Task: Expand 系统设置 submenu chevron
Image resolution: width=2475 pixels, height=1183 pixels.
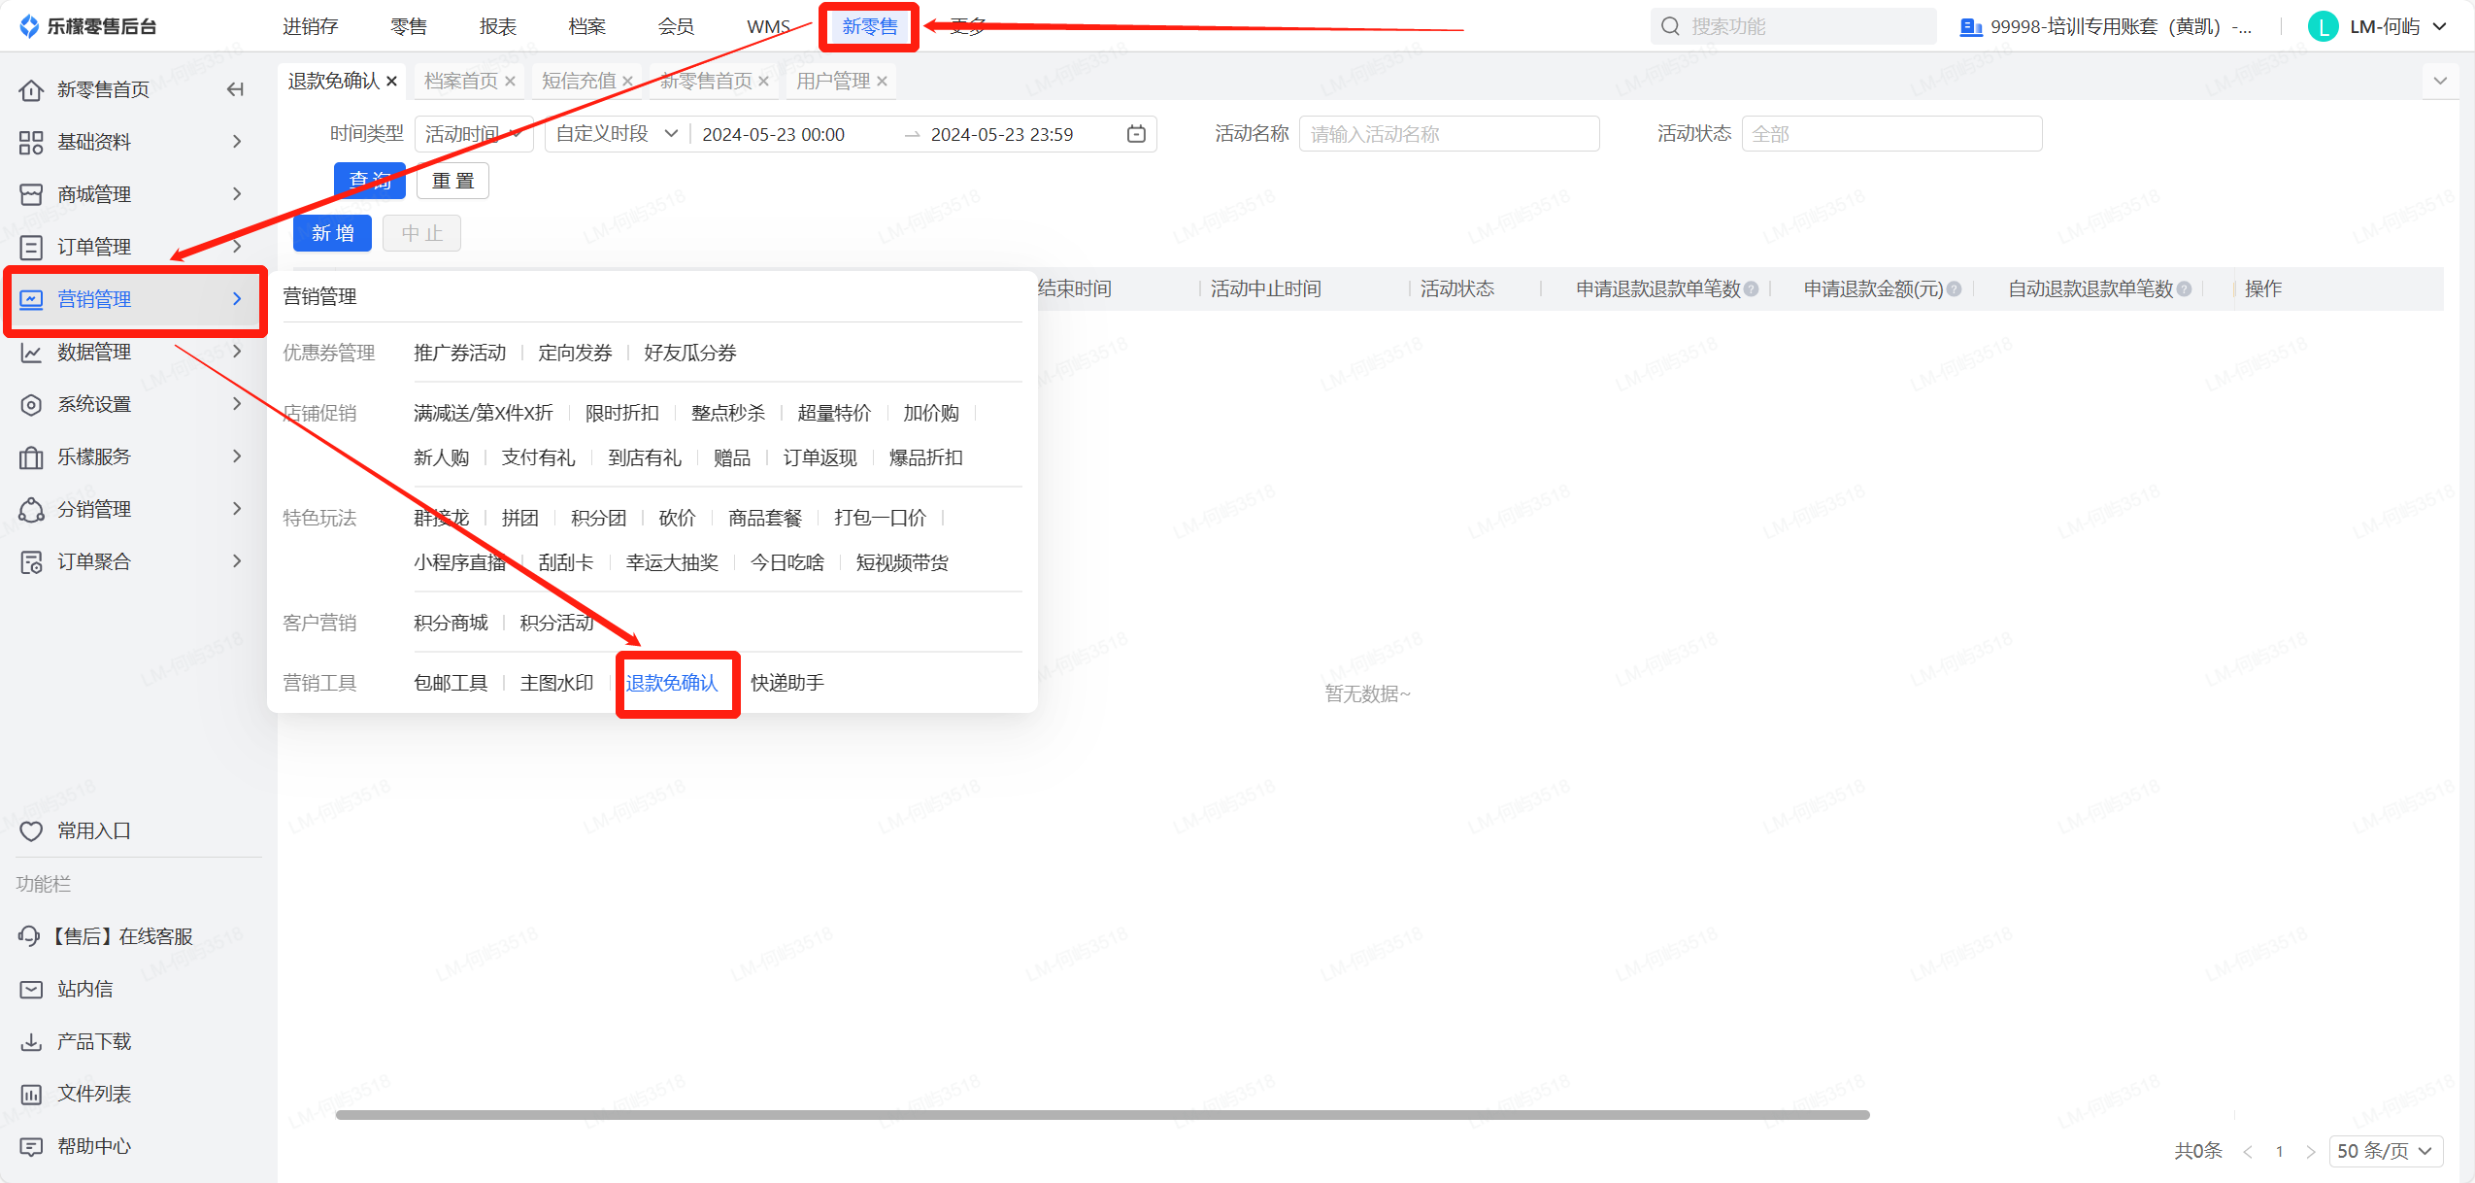Action: click(x=237, y=404)
